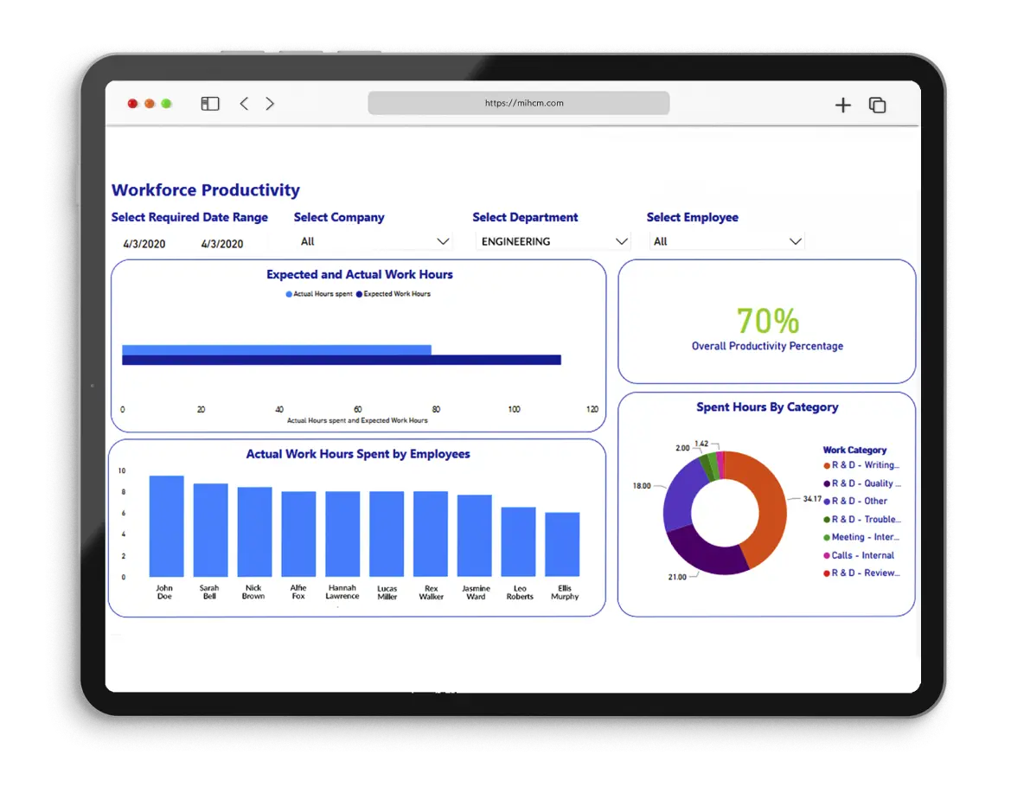Select Alfie Fox's hours bar
This screenshot has width=1030, height=806.
click(x=298, y=534)
